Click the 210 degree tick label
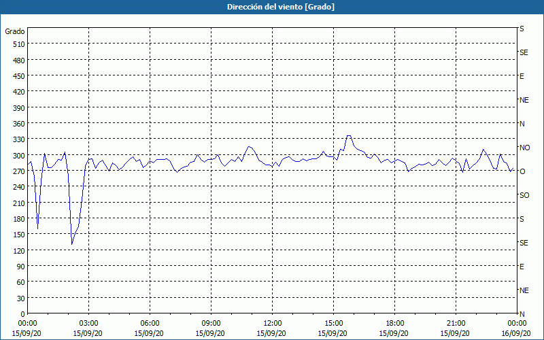The image size is (544, 340). (19, 203)
